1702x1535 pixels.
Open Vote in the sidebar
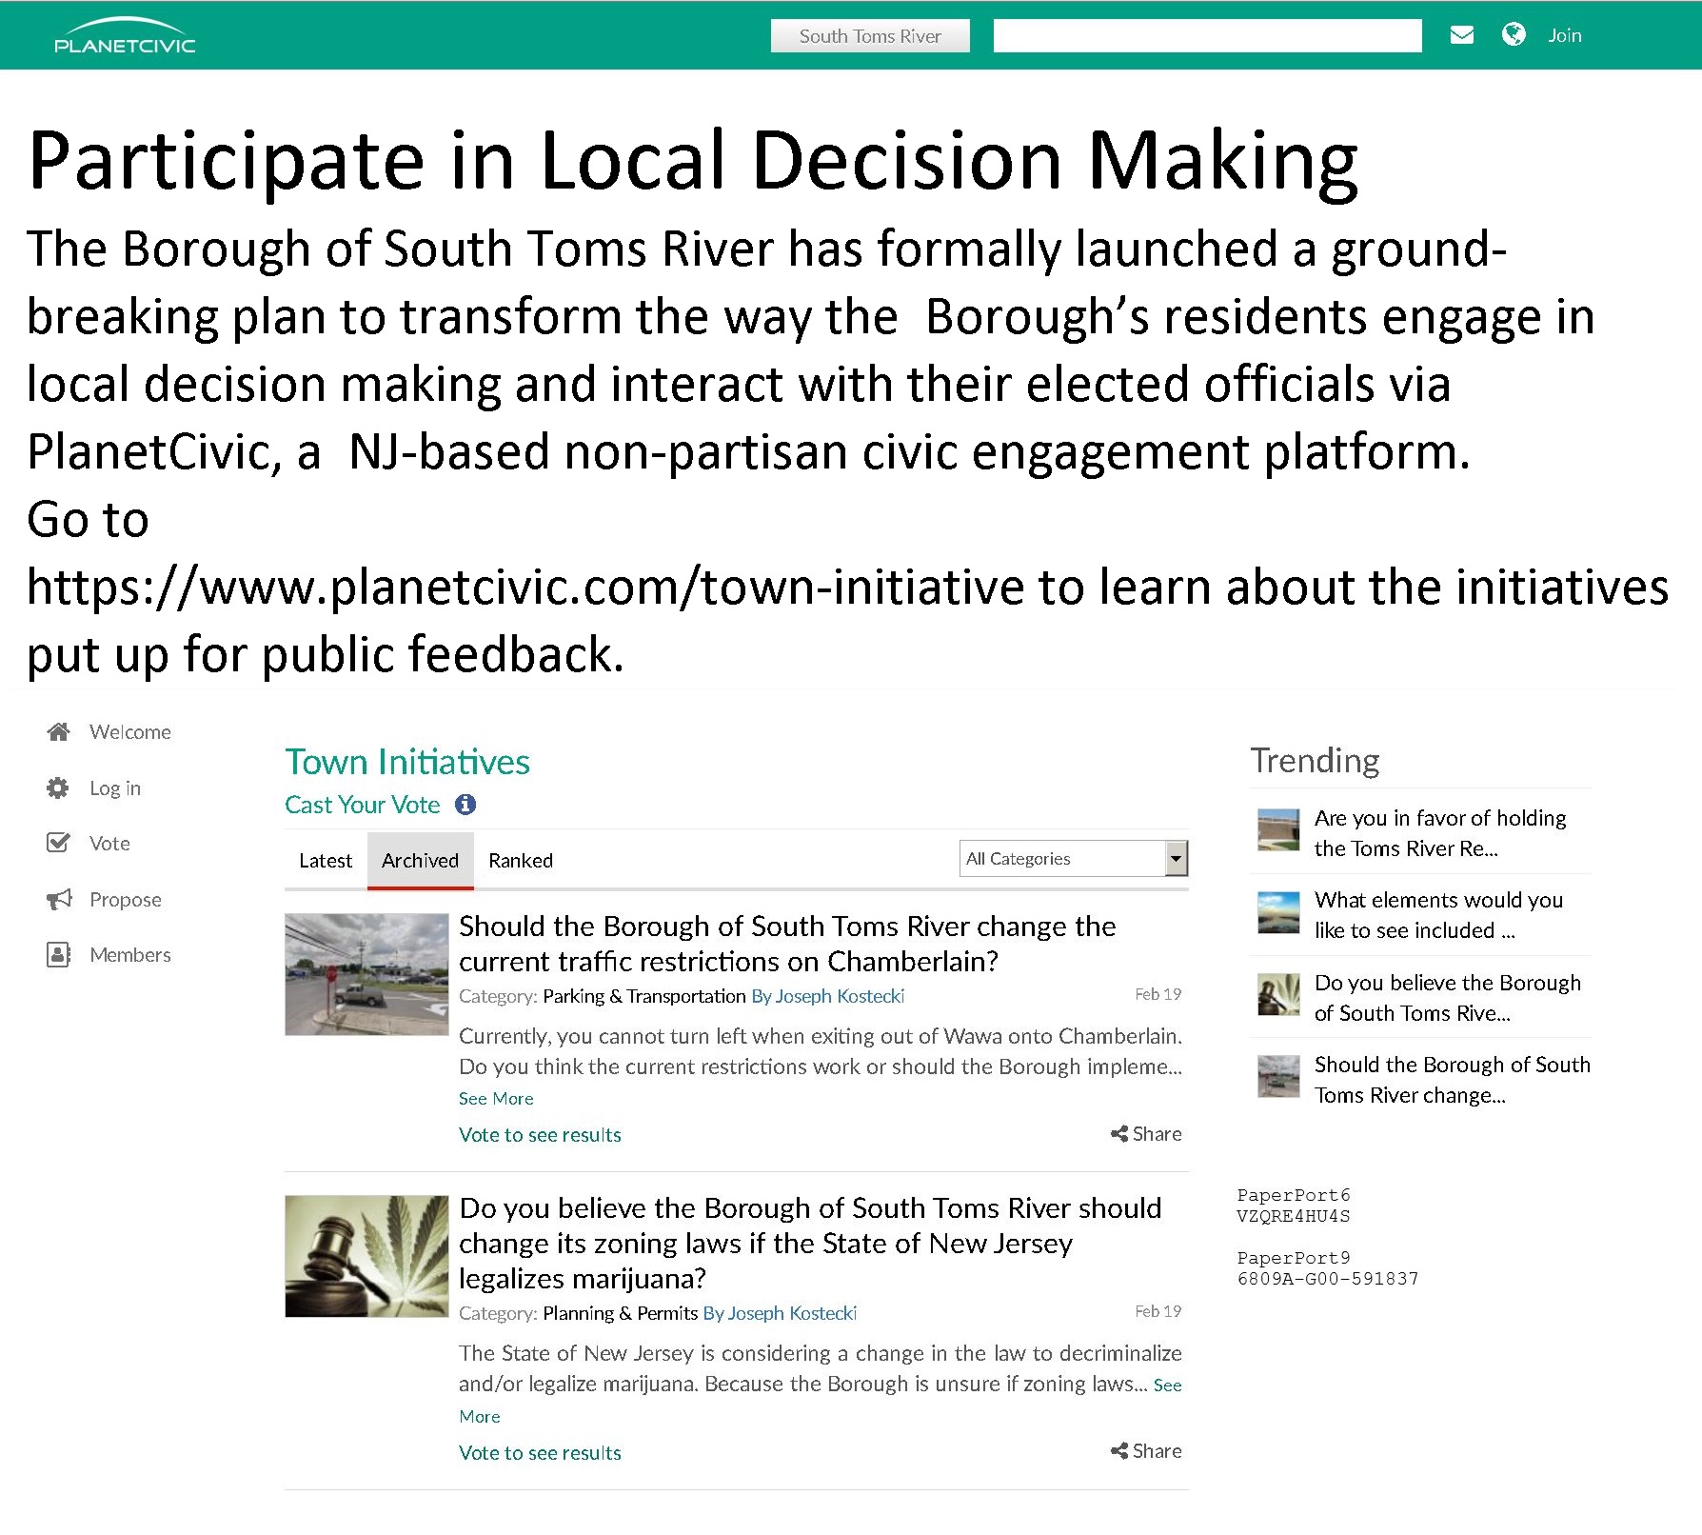coord(109,844)
